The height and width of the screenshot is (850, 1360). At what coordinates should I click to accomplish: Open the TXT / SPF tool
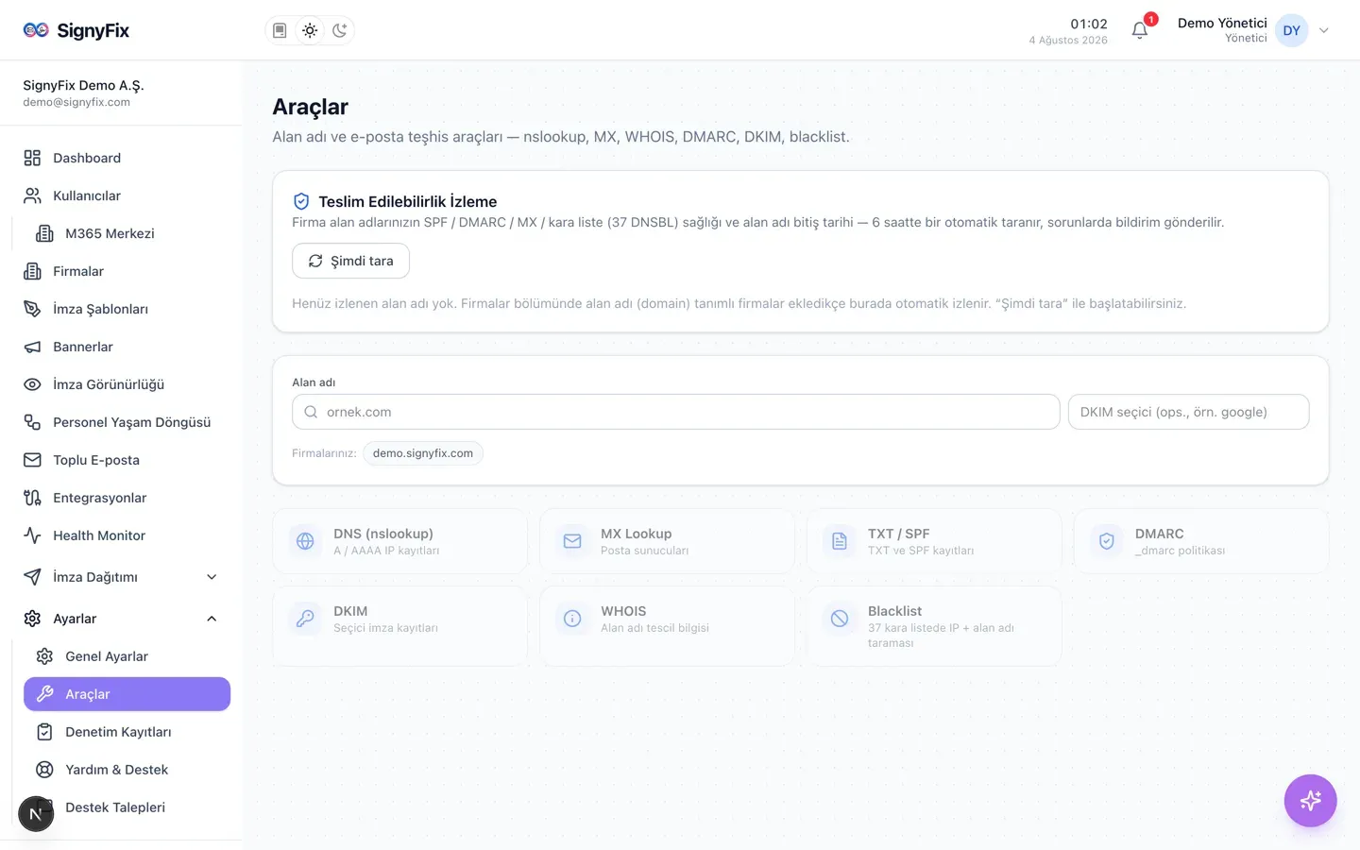point(934,541)
